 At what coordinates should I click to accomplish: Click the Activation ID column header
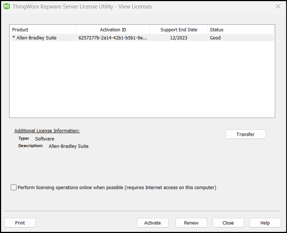pos(113,29)
